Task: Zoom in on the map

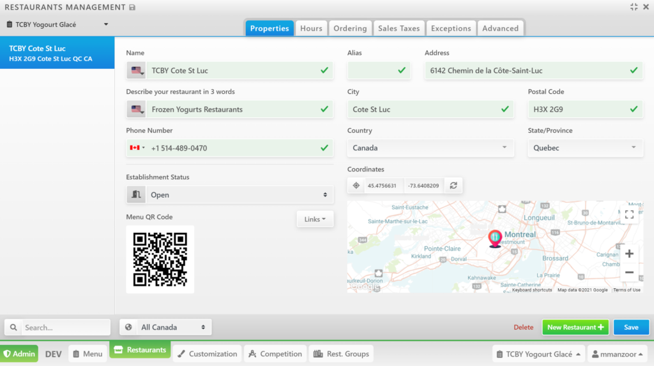Action: pyautogui.click(x=629, y=254)
